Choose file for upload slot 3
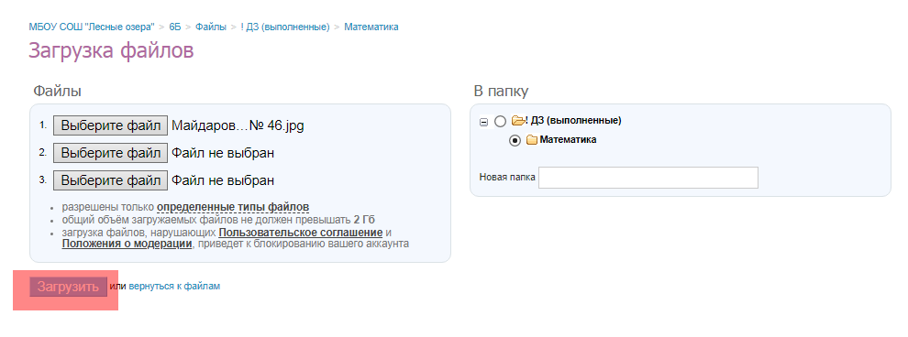The height and width of the screenshot is (337, 908). pyautogui.click(x=111, y=180)
